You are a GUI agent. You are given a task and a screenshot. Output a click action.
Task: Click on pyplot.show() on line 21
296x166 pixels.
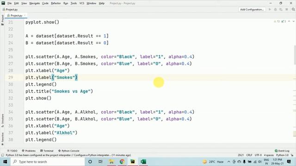[42, 22]
